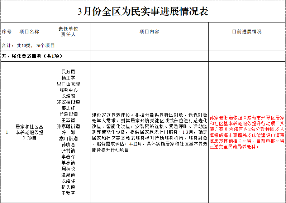Click the title "3月份全区为民实事进展情况表"
Viewport: 286px width, 203px height.
pos(143,11)
